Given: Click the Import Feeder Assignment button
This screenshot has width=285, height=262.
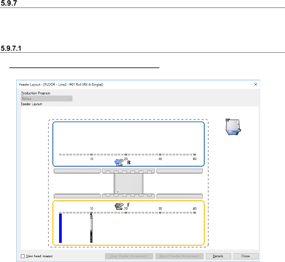Looking at the screenshot, I should pos(179,256).
